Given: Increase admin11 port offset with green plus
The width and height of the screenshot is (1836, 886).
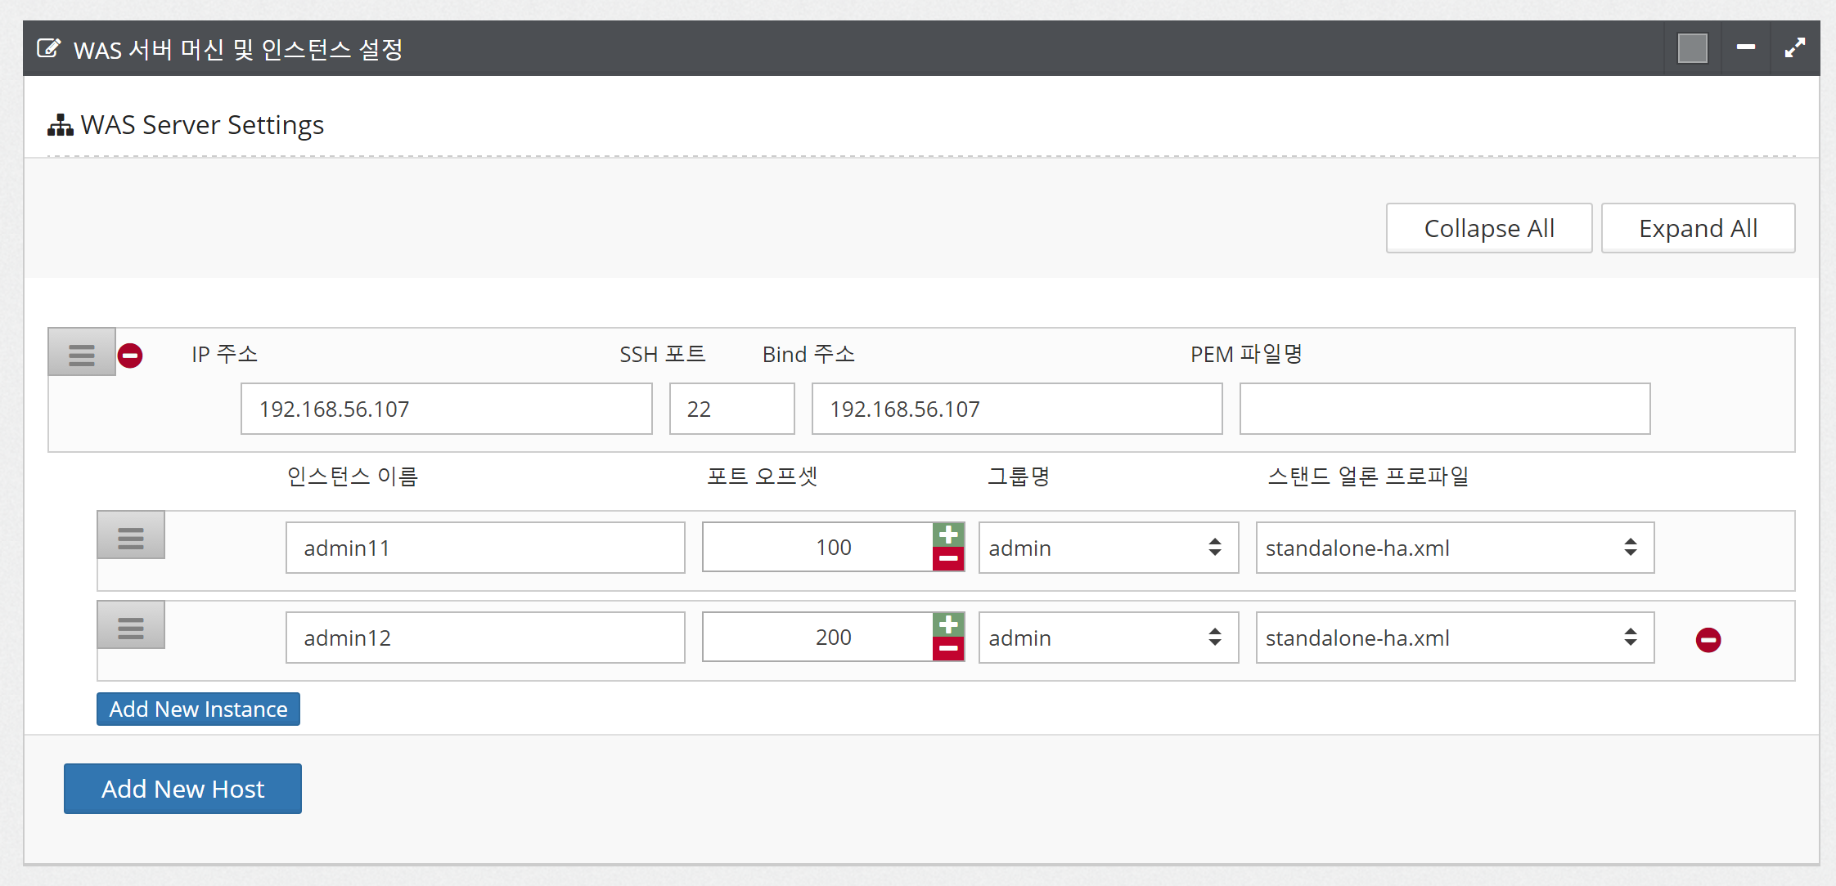Looking at the screenshot, I should coord(948,535).
